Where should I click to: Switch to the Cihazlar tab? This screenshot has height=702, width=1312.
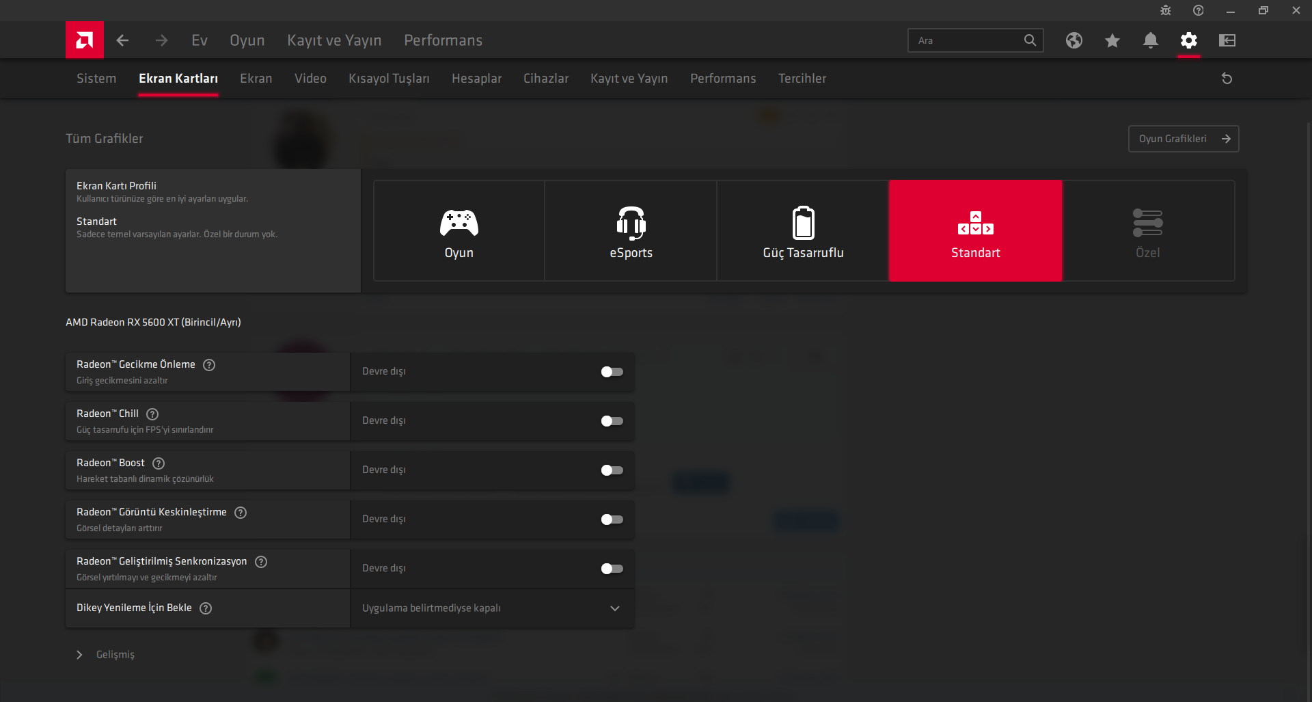546,79
